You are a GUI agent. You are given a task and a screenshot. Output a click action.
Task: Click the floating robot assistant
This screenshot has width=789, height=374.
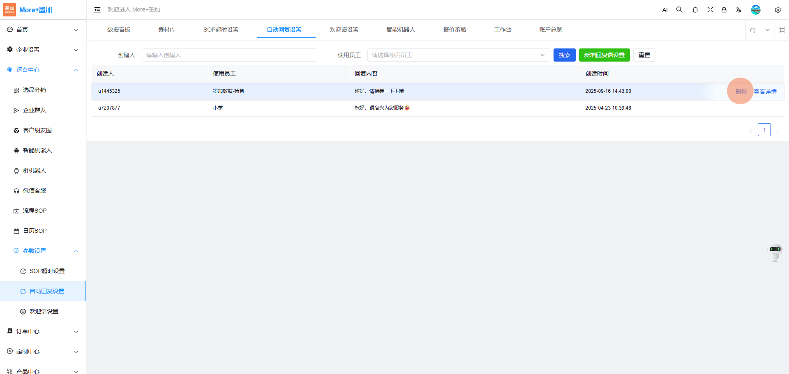click(x=775, y=252)
